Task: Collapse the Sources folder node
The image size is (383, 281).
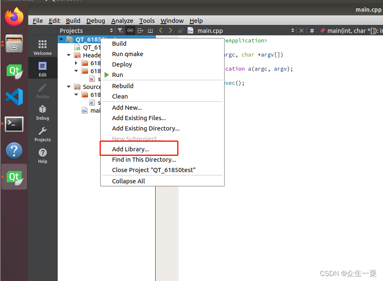Action: [69, 86]
